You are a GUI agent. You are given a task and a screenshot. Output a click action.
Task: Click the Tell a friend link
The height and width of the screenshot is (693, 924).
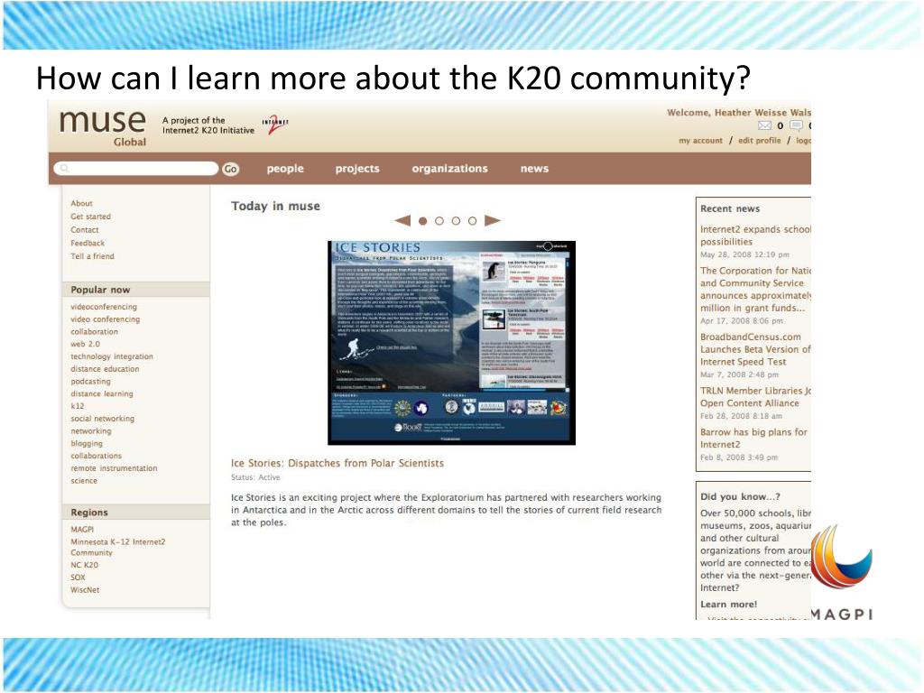[x=93, y=256]
